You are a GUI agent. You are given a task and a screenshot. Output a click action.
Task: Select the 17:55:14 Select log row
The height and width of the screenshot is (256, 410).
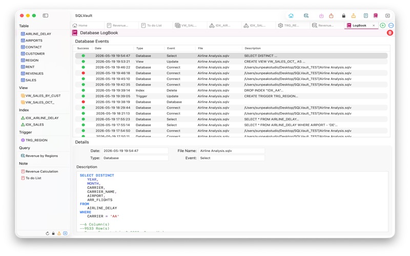231,125
